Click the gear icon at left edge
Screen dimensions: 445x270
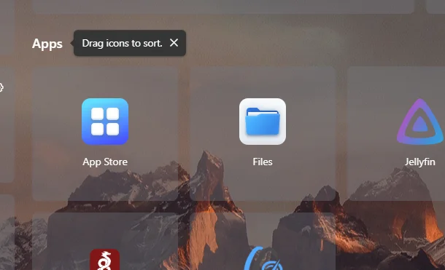tap(1, 87)
